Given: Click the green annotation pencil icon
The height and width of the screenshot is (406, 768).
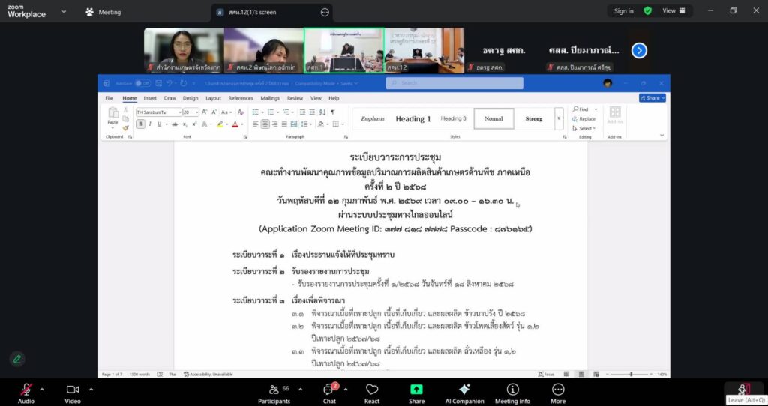Looking at the screenshot, I should tap(16, 359).
